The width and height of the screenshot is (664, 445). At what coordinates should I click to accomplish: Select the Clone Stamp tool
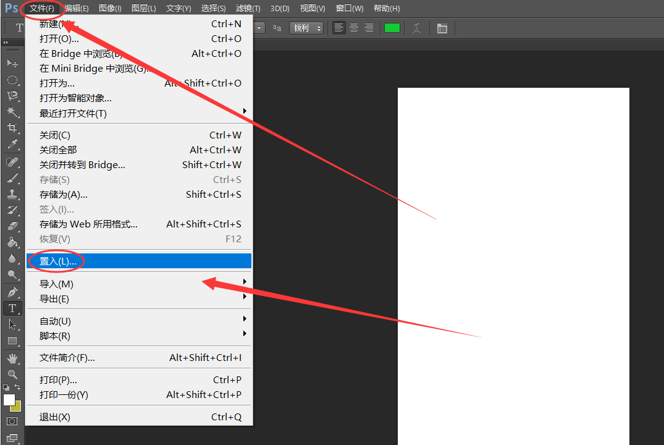pyautogui.click(x=12, y=194)
